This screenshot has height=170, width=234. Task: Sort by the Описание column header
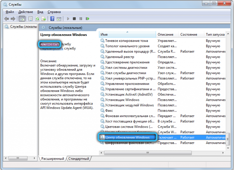(167, 34)
